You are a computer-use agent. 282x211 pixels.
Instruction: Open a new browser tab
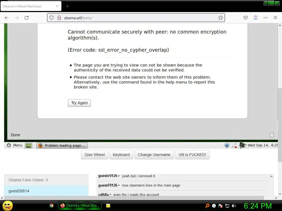tap(67, 6)
